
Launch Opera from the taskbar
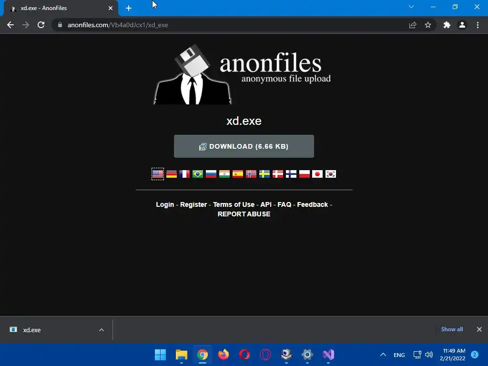point(244,355)
